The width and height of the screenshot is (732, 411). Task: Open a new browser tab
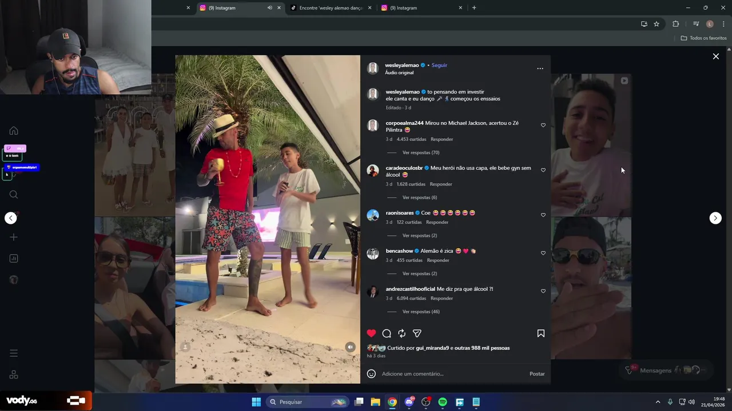(x=474, y=8)
